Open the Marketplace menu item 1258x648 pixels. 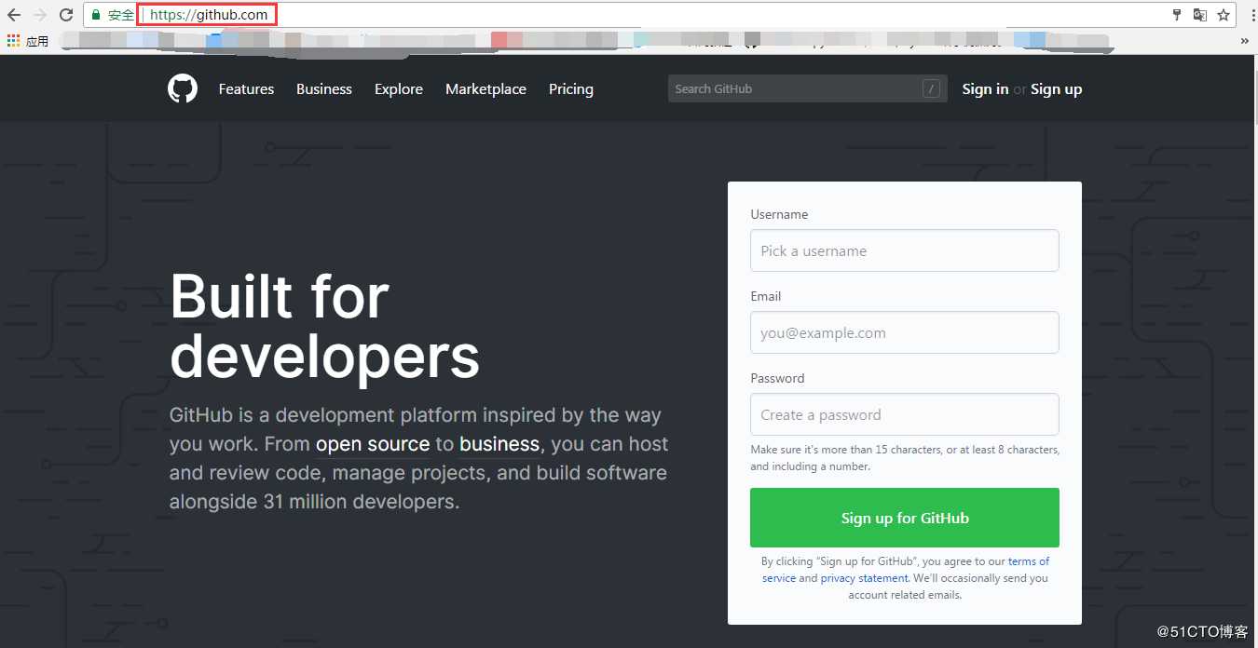(485, 89)
